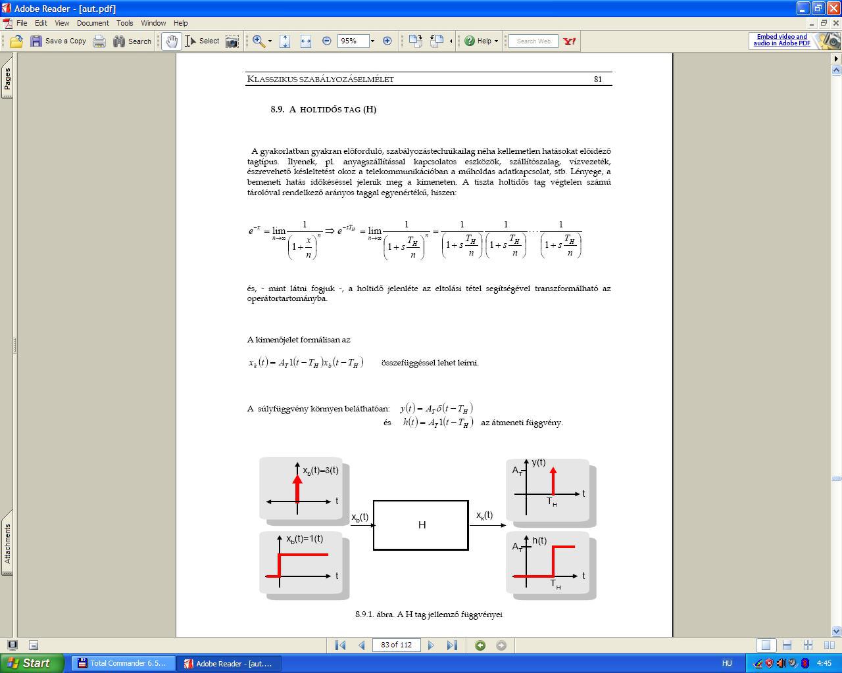Toggle full screen view icon in status bar
842x673 pixels.
click(12, 645)
